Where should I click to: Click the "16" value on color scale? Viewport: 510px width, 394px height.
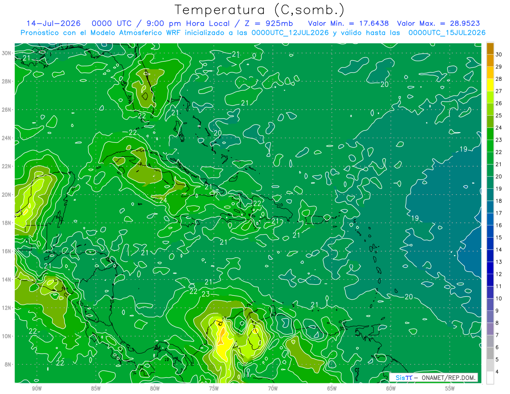(499, 225)
